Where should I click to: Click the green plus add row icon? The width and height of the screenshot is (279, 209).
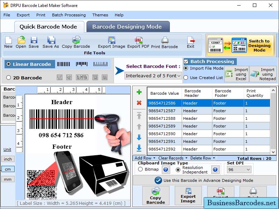point(139,92)
